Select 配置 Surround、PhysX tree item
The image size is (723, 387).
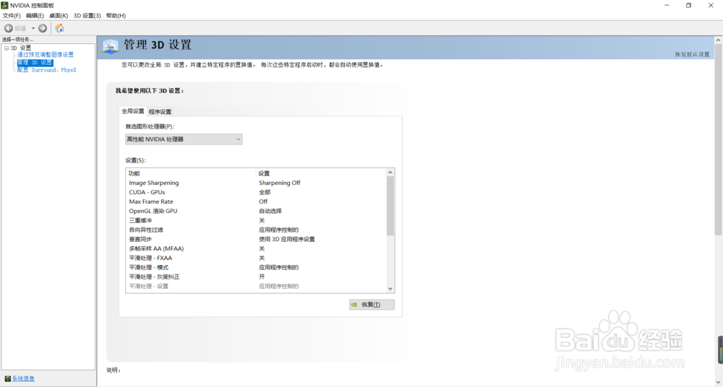click(46, 70)
